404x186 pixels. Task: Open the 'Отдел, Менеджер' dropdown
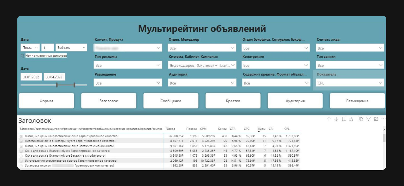(202, 48)
